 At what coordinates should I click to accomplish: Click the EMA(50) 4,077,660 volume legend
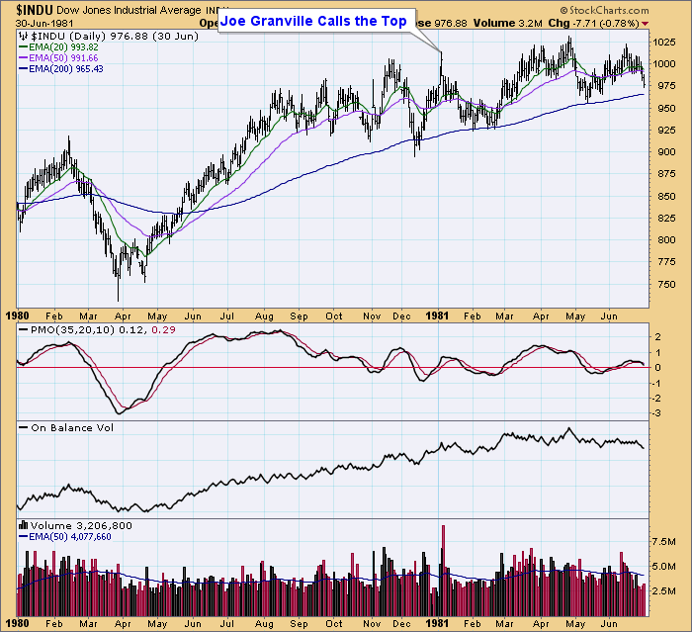(x=70, y=537)
